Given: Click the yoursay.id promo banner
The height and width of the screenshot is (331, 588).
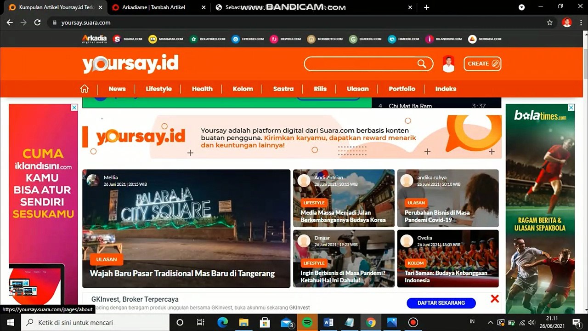Looking at the screenshot, I should coord(292,137).
